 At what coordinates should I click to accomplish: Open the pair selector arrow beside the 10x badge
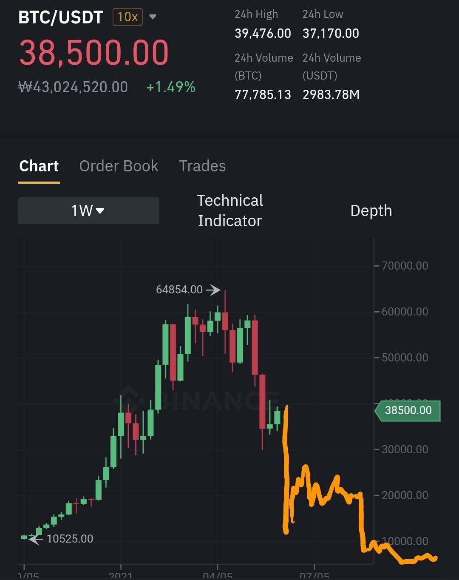click(153, 17)
